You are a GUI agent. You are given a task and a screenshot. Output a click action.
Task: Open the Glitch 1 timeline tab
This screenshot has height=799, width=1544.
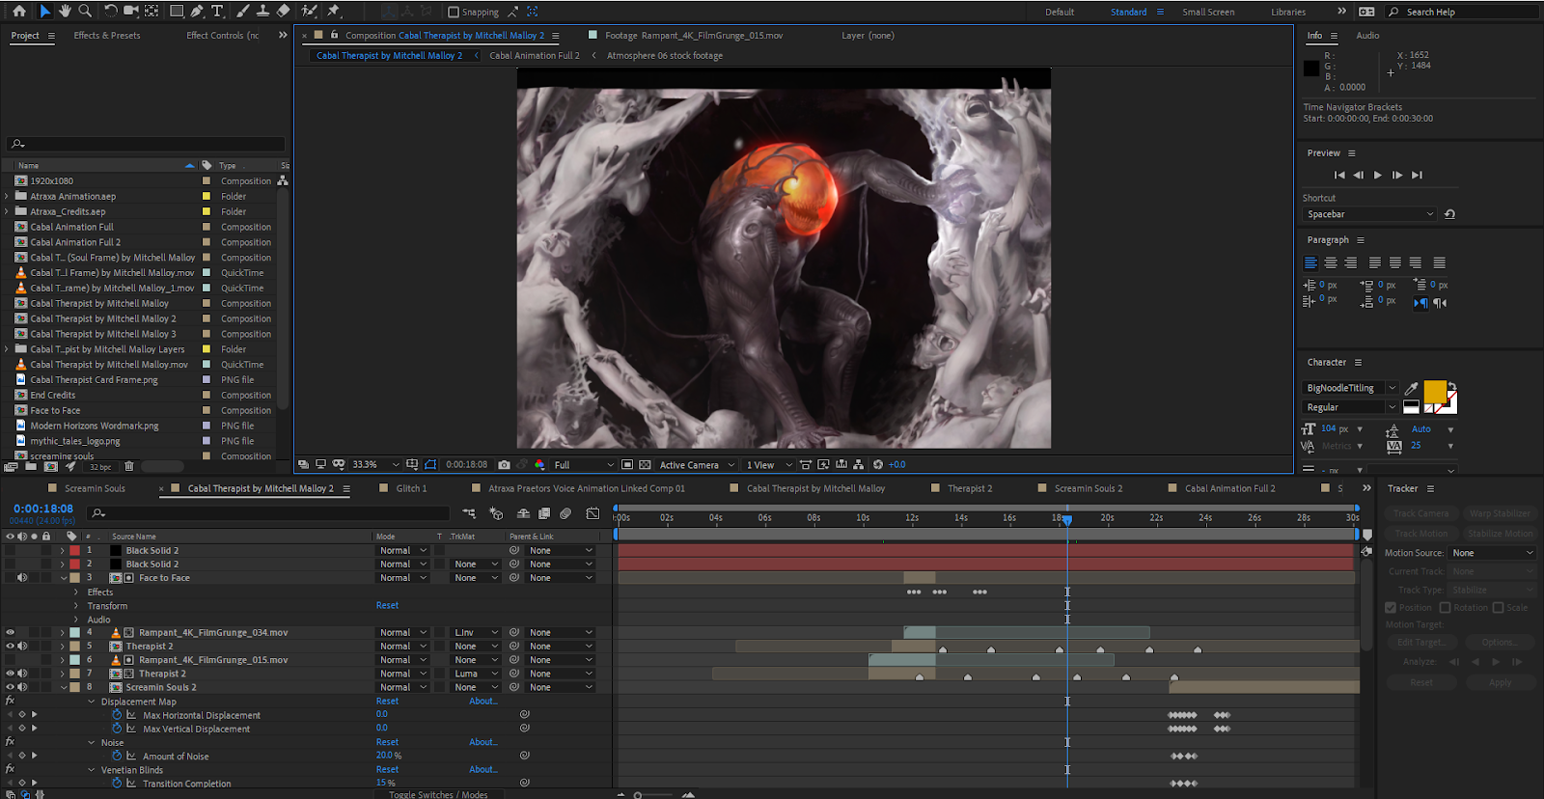pyautogui.click(x=411, y=488)
